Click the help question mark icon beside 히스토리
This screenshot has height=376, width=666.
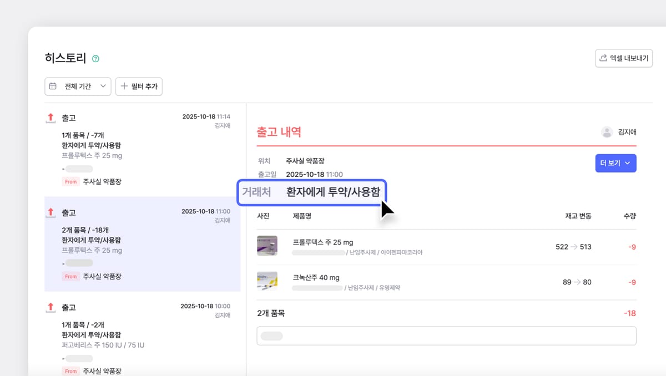tap(95, 59)
